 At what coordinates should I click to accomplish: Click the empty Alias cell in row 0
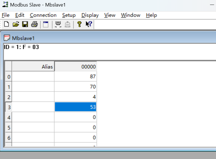(x=33, y=77)
